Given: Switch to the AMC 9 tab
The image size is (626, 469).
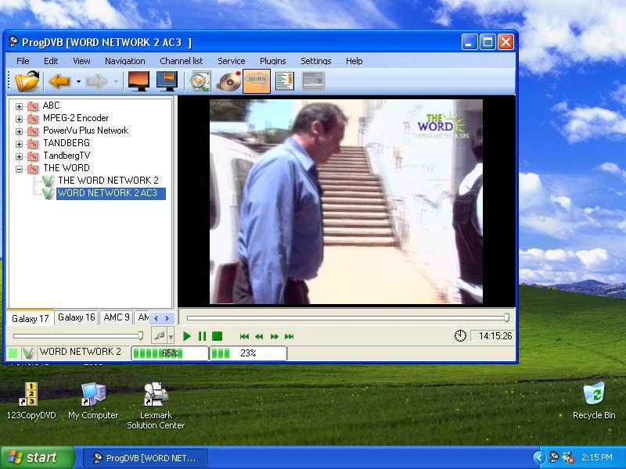Looking at the screenshot, I should pos(117,317).
